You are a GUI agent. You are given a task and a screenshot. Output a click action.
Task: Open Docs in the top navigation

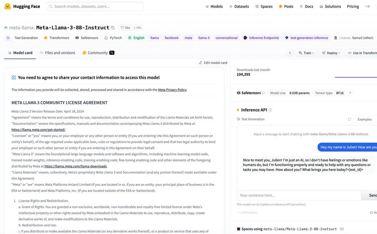[x=306, y=6]
